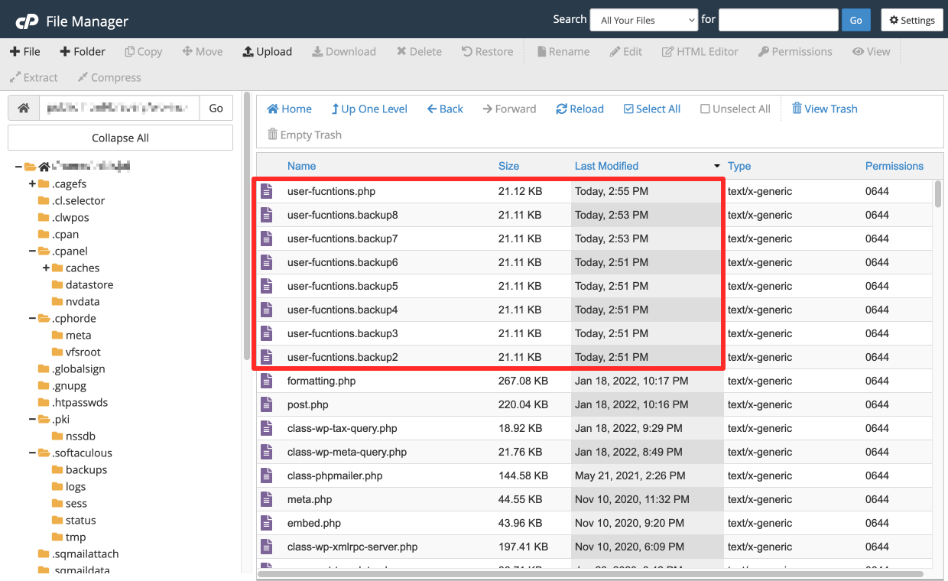
Task: Go Up One Level in directory
Action: 369,109
